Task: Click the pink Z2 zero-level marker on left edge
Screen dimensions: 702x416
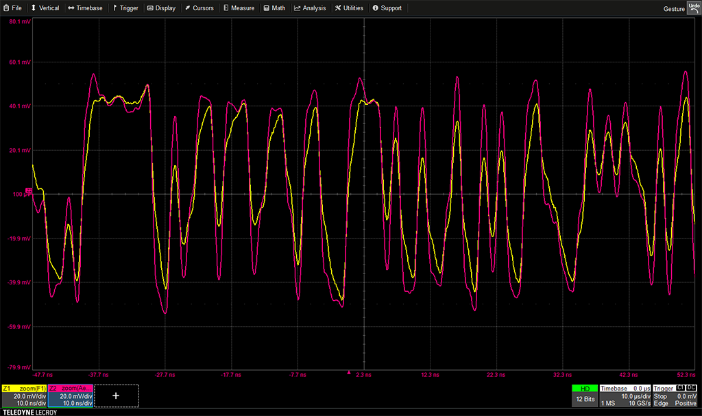Action: 29,191
